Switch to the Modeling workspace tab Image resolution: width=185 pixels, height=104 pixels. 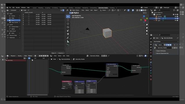tap(41, 8)
